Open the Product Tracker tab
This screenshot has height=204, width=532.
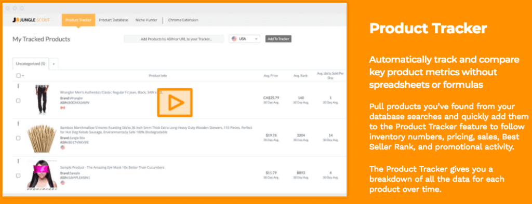(x=78, y=20)
